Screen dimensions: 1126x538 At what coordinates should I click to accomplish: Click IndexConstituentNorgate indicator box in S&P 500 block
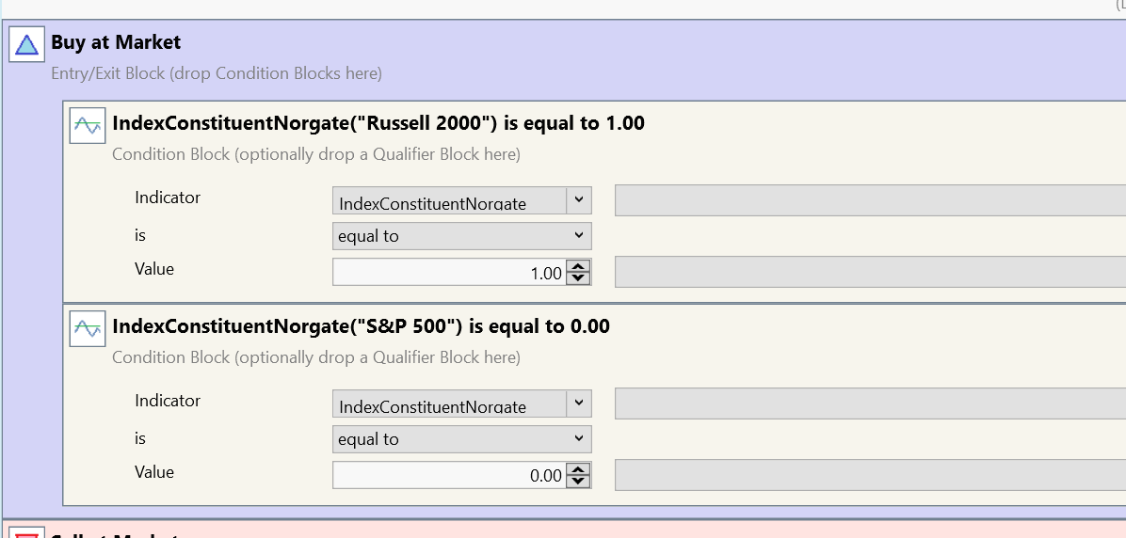coord(449,404)
